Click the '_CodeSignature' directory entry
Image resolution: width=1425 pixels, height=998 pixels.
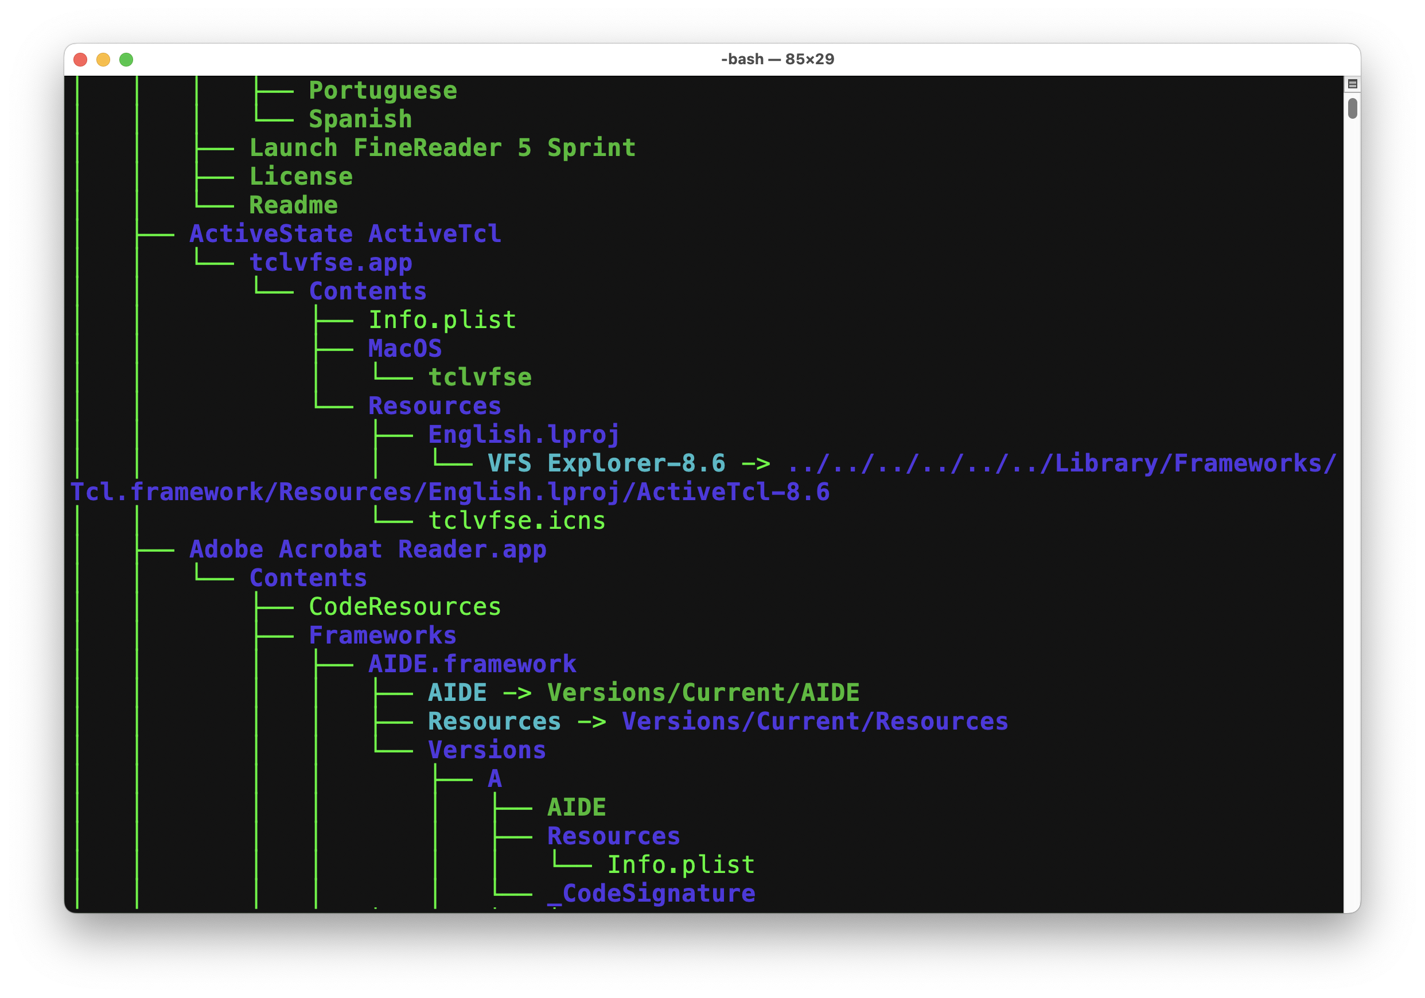click(651, 893)
